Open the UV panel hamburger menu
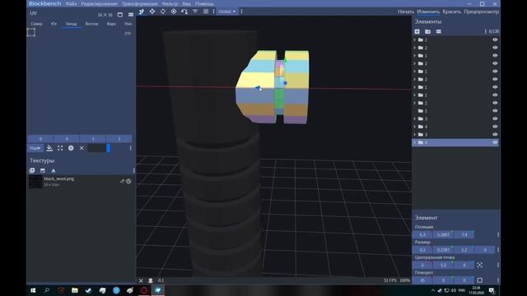Viewport: 527px width, 296px height. [x=131, y=15]
